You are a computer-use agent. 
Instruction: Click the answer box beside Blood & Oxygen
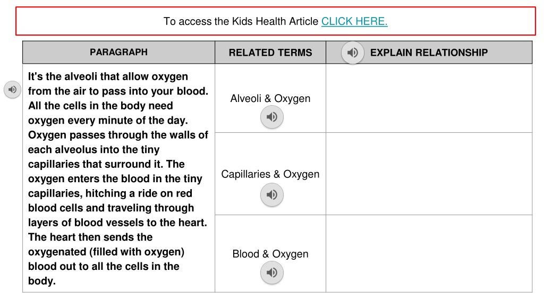(x=429, y=253)
